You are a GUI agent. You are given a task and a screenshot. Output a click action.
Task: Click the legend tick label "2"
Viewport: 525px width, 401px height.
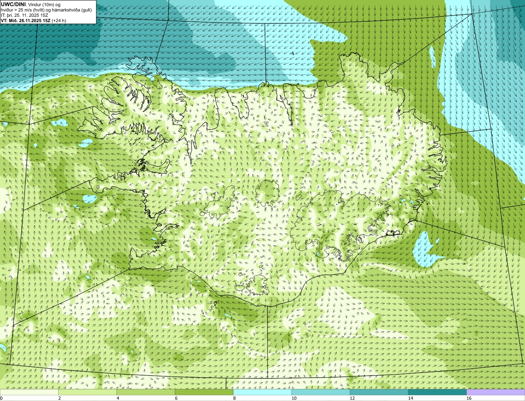point(59,398)
